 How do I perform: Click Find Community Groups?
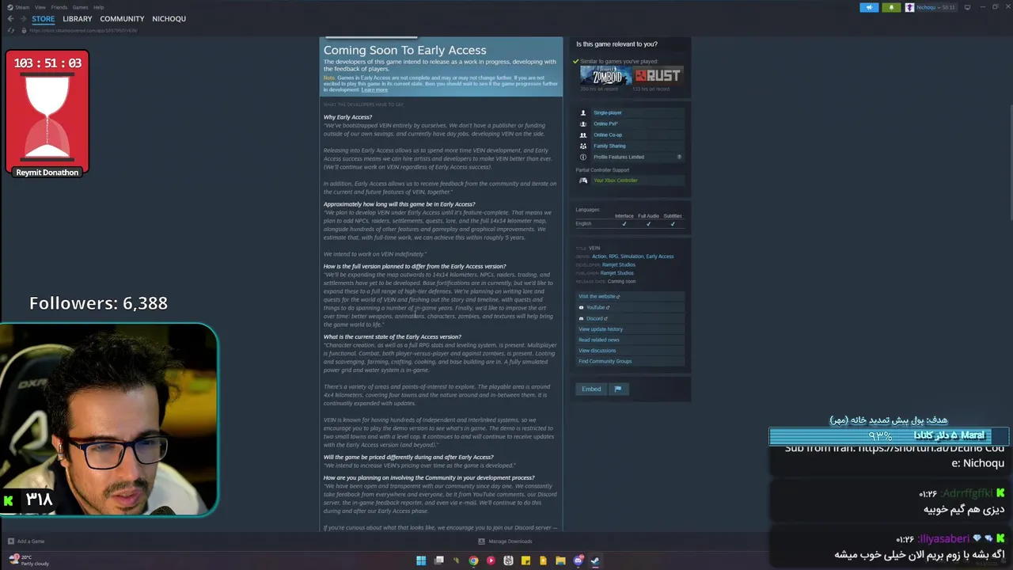click(x=631, y=361)
